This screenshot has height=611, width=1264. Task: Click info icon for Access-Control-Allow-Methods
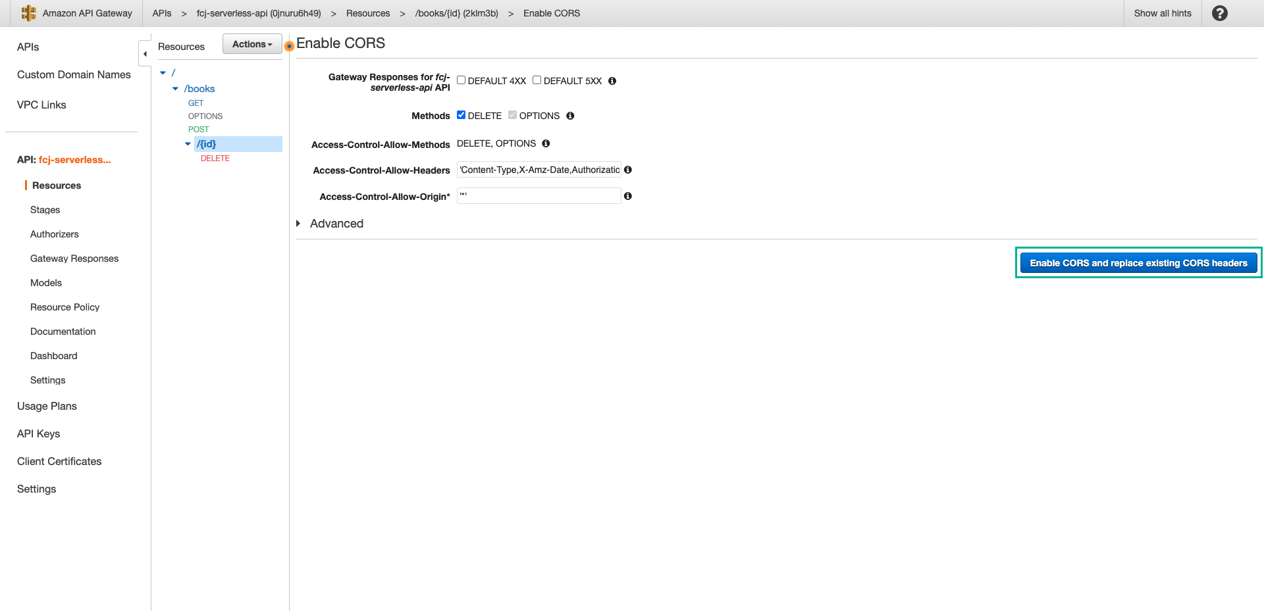[546, 143]
